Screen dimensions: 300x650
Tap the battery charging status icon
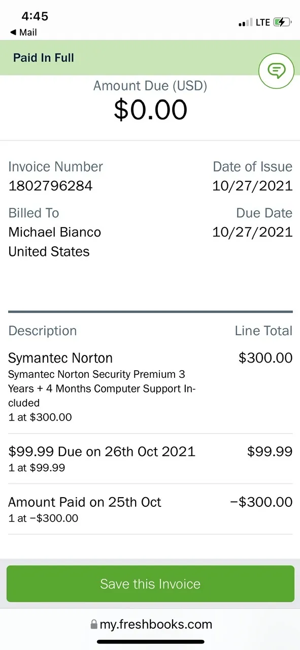coord(282,22)
